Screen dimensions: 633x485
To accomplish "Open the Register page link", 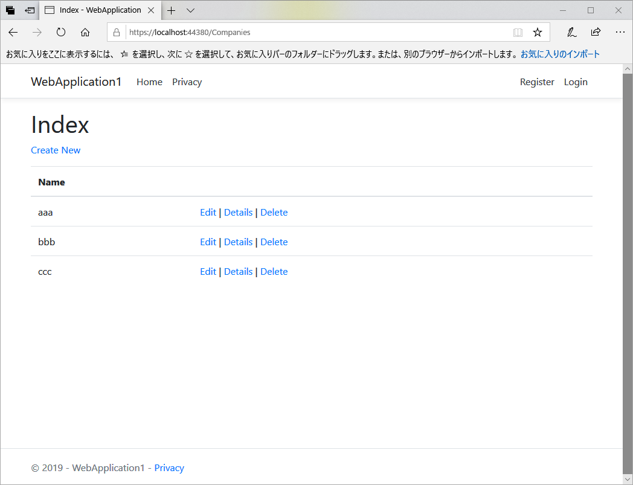I will pos(537,82).
